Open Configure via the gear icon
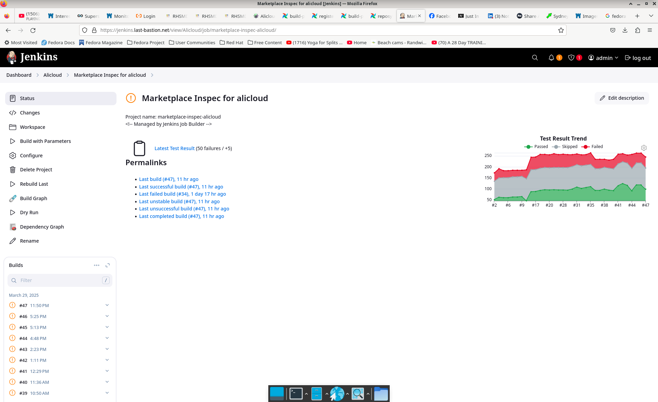 (x=13, y=155)
